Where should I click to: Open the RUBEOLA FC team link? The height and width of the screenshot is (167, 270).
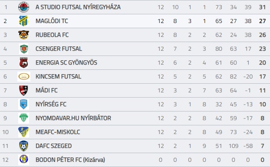[x=52, y=35]
